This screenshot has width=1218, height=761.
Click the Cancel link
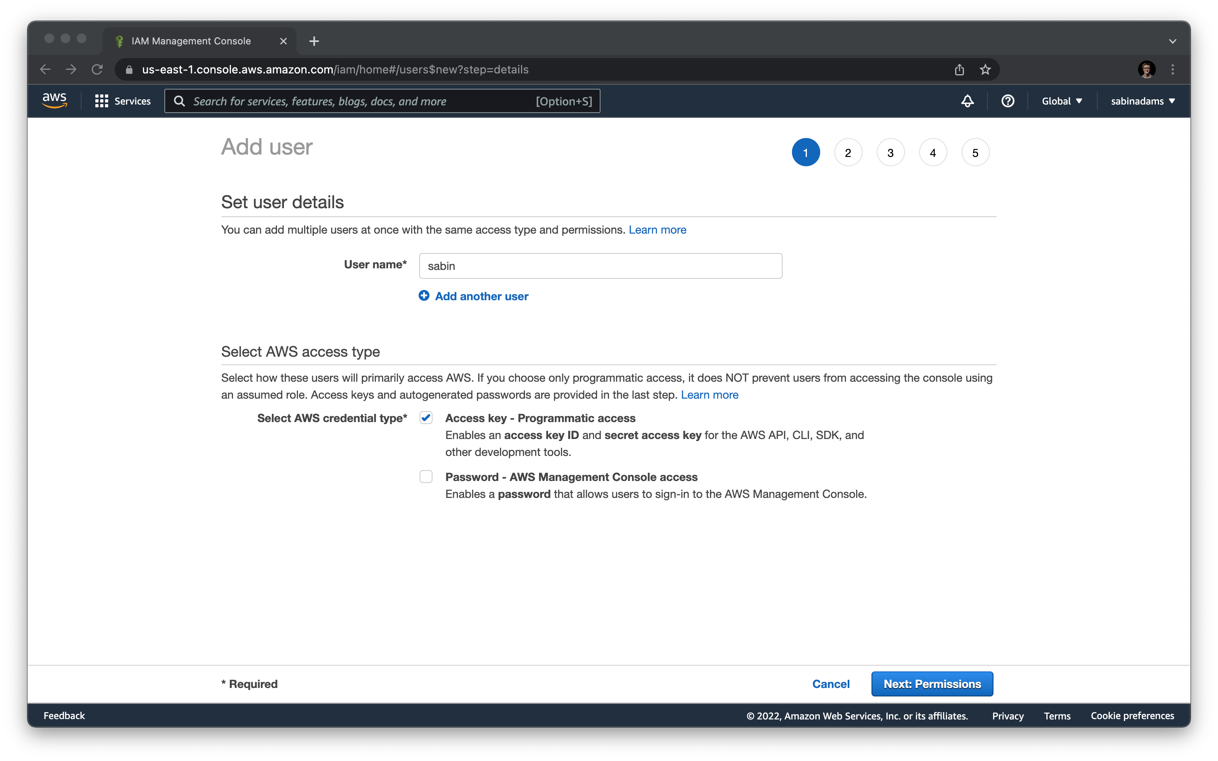[x=831, y=684]
